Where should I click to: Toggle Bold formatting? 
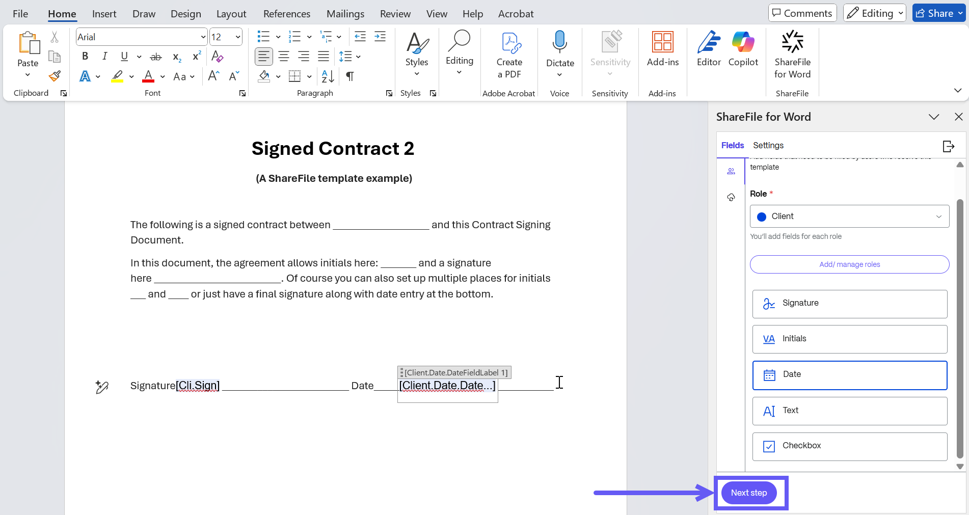coord(85,56)
